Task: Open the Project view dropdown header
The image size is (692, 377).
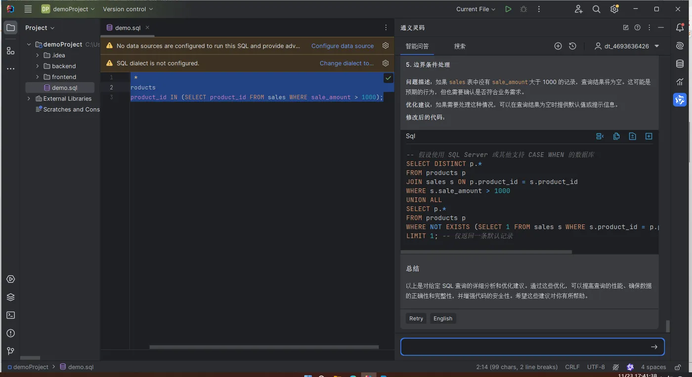Action: (x=40, y=28)
